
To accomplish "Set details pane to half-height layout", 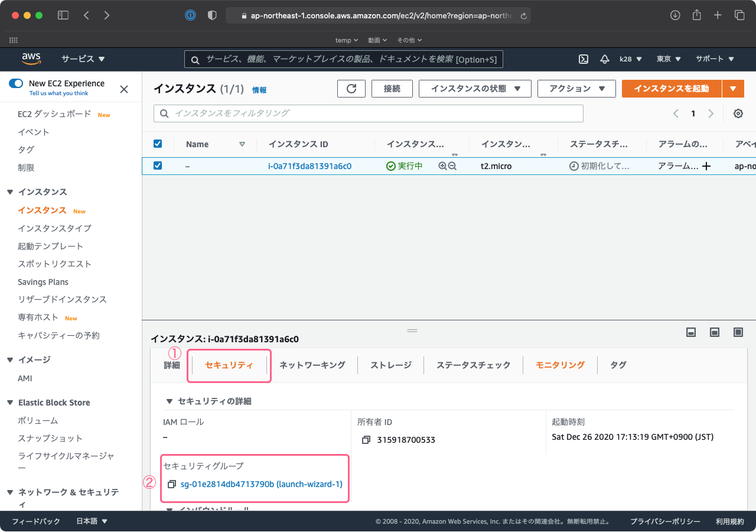I will [715, 332].
